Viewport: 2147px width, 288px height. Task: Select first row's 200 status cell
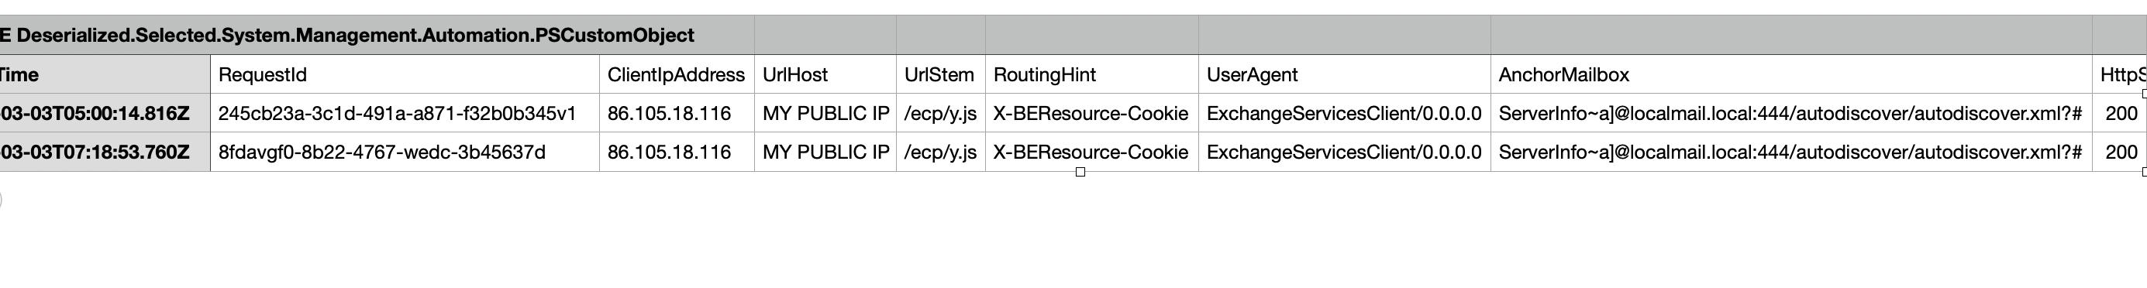pos(2120,113)
